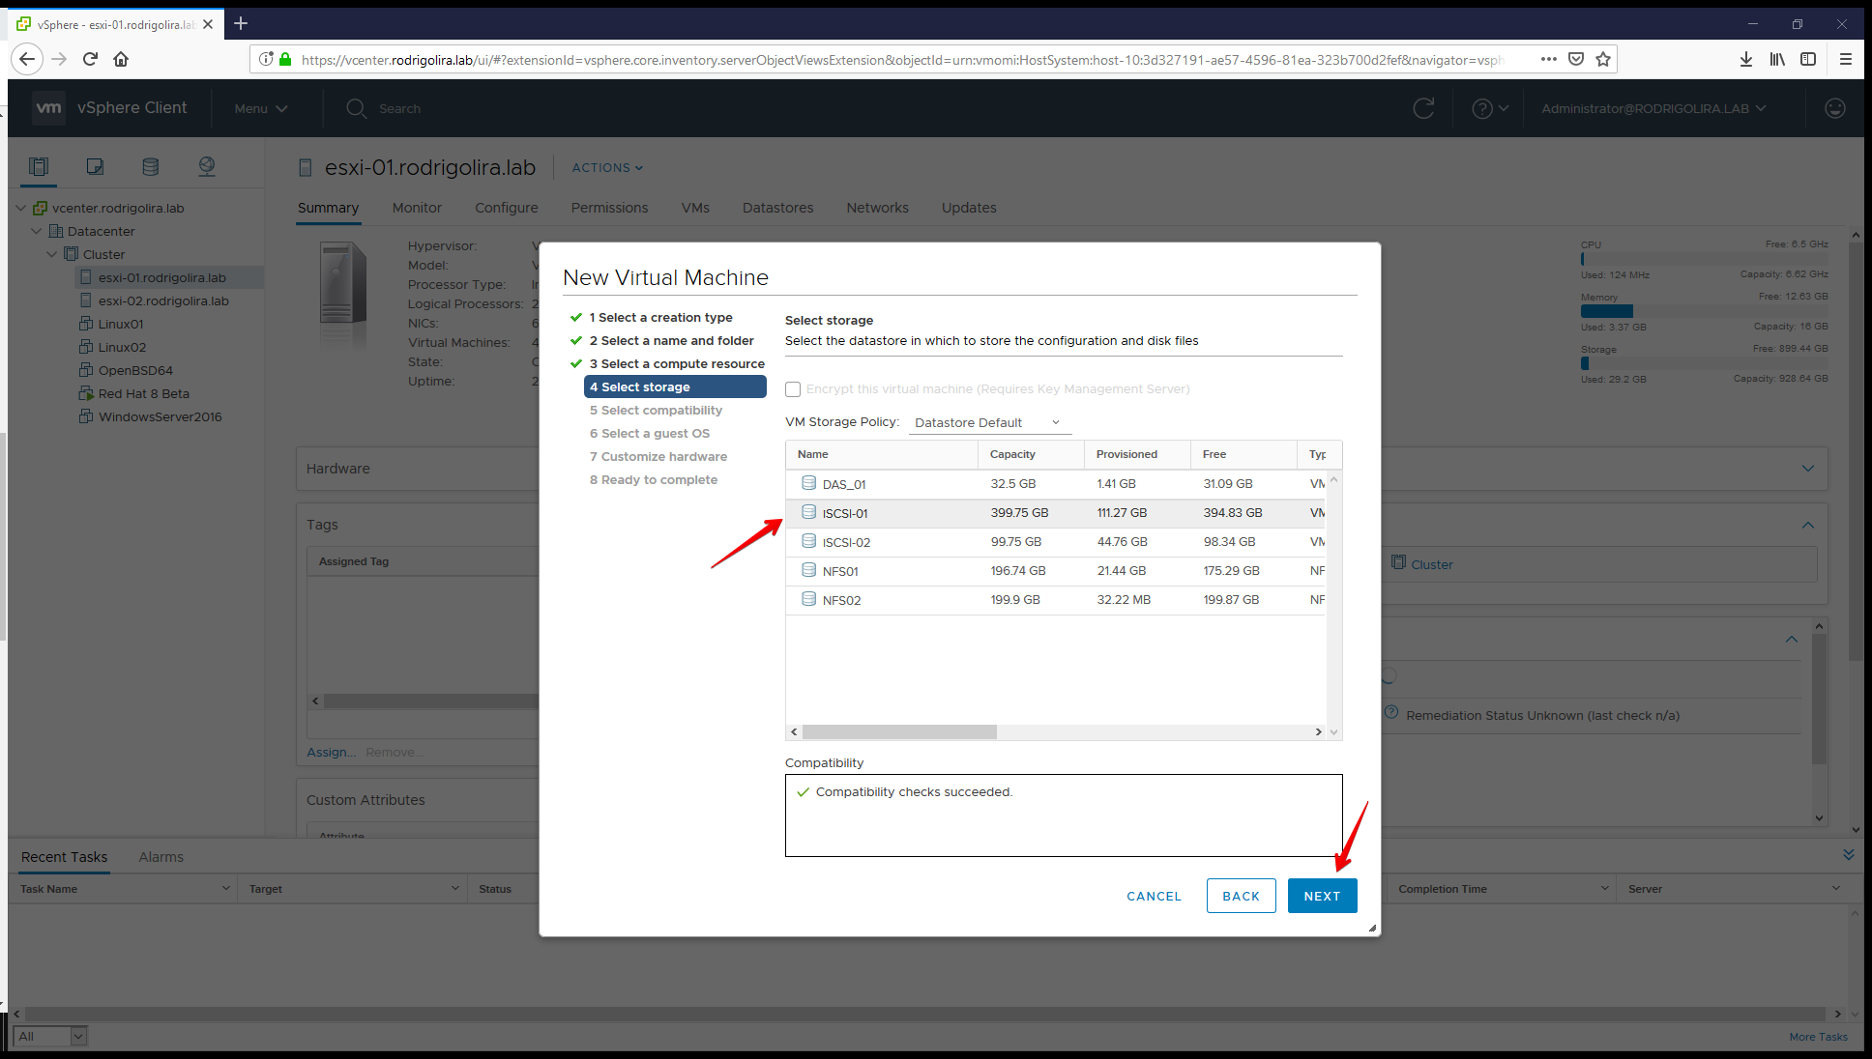Open Hosts and Clusters inventory icon
Image resolution: width=1872 pixels, height=1059 pixels.
39,166
